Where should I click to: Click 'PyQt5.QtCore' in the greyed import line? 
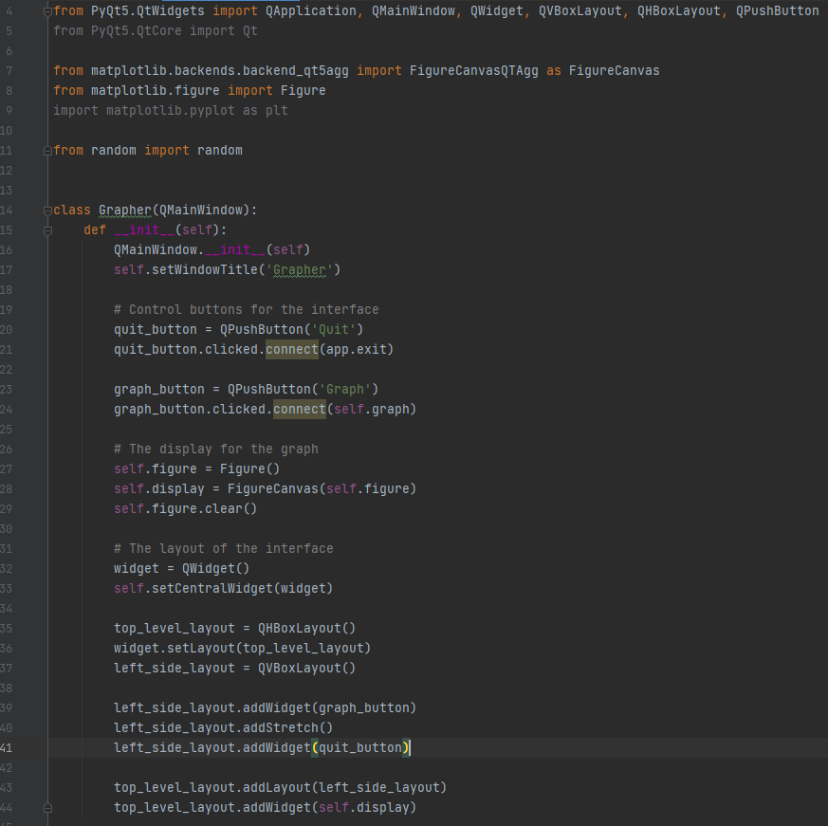[x=137, y=30]
